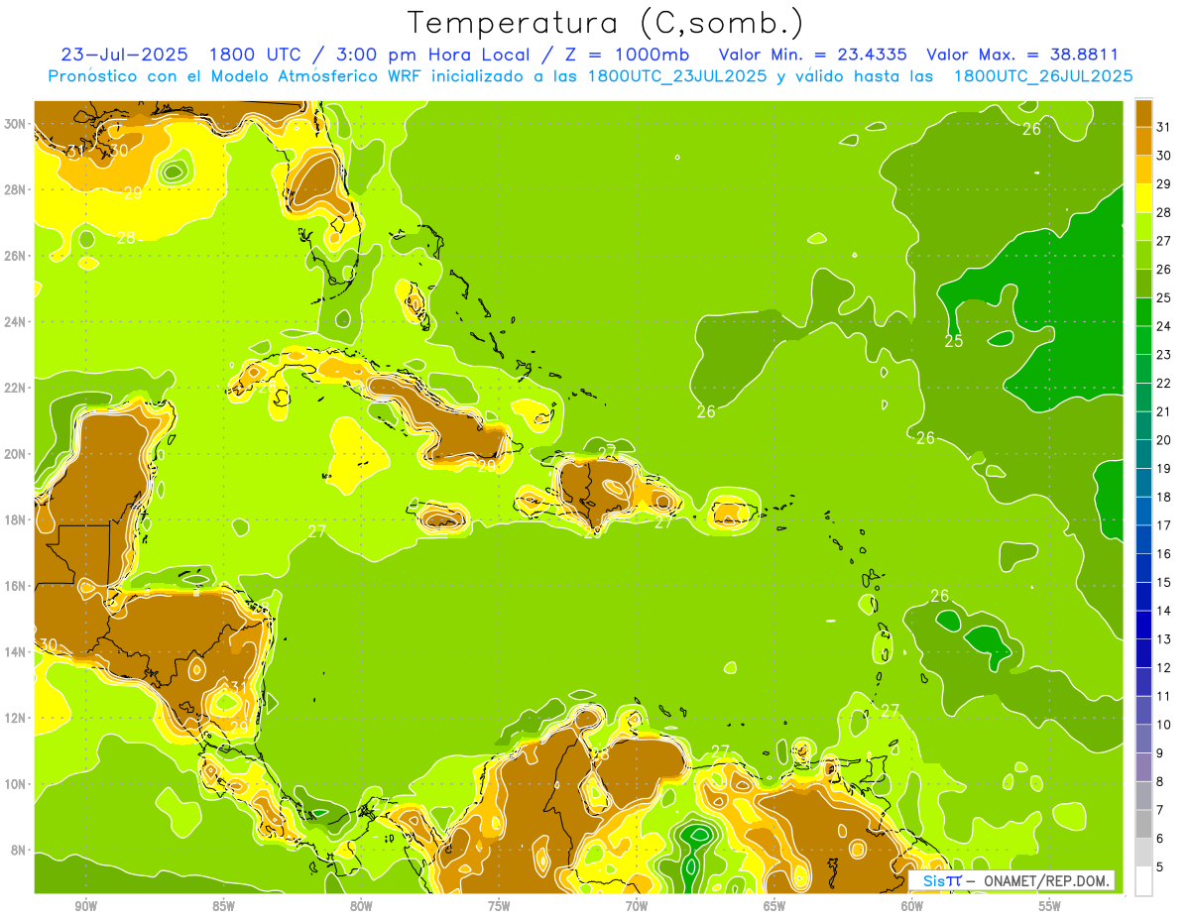Click the 55W longitude axis label
This screenshot has height=919, width=1190.
pos(1050,905)
